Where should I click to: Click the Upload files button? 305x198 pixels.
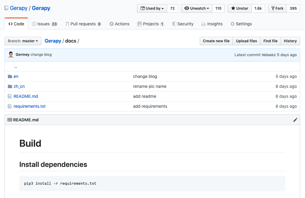coord(246,41)
